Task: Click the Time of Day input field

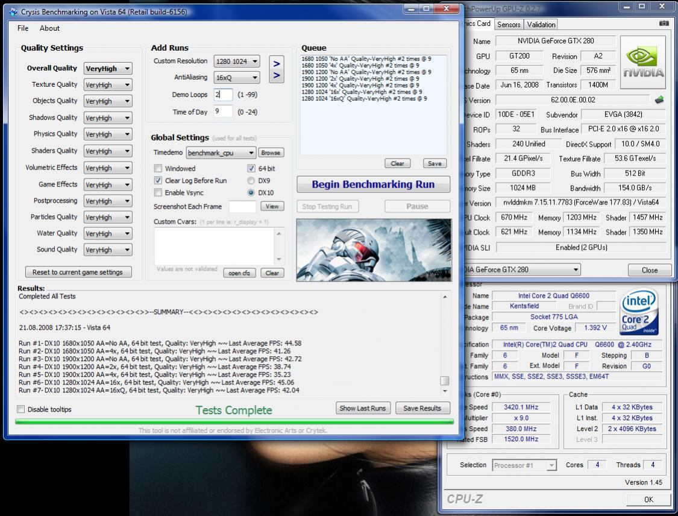Action: point(223,112)
